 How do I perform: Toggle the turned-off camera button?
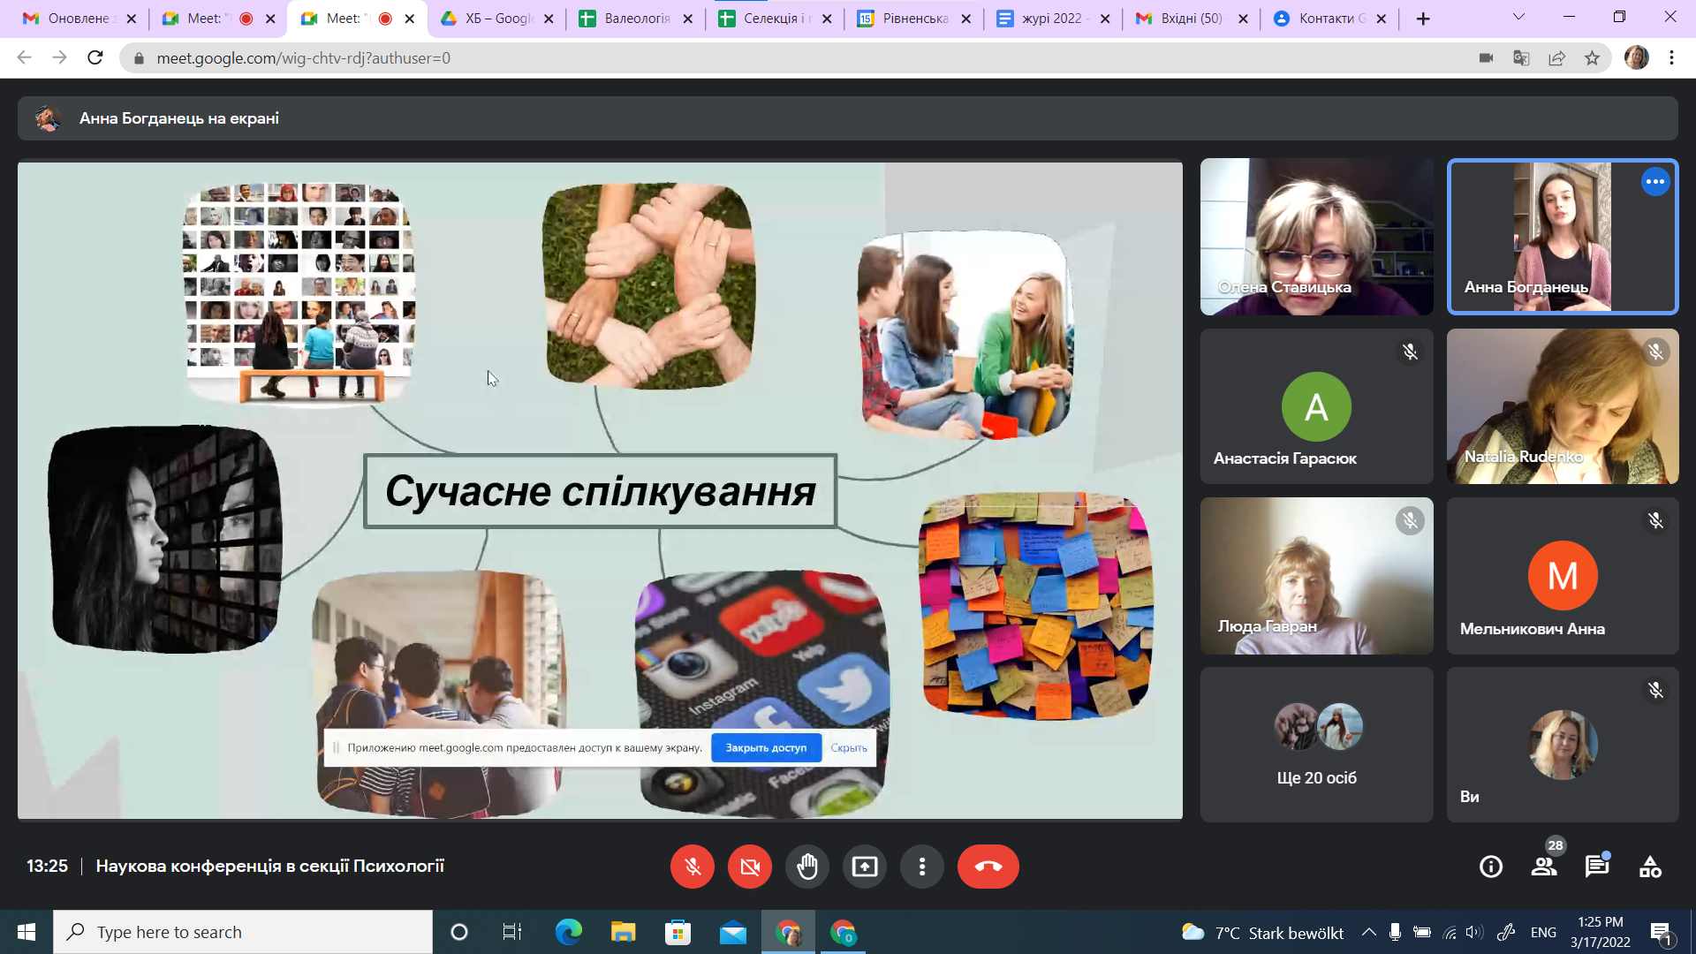749,867
